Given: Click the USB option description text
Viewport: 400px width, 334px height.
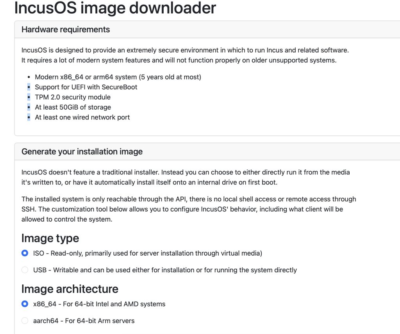Looking at the screenshot, I should point(164,270).
